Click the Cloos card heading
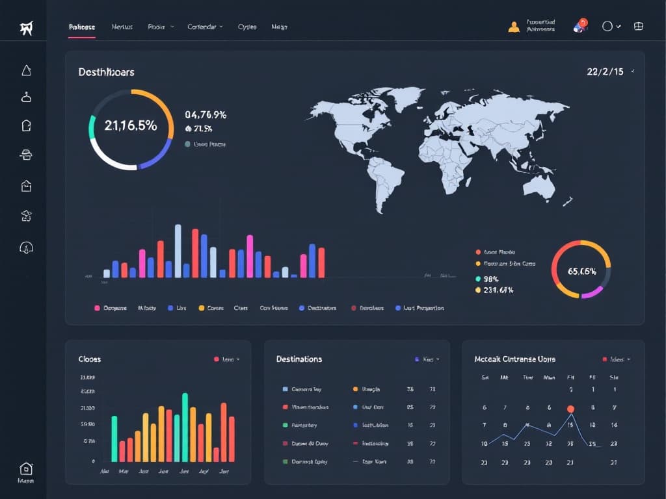This screenshot has height=499, width=666. point(90,359)
